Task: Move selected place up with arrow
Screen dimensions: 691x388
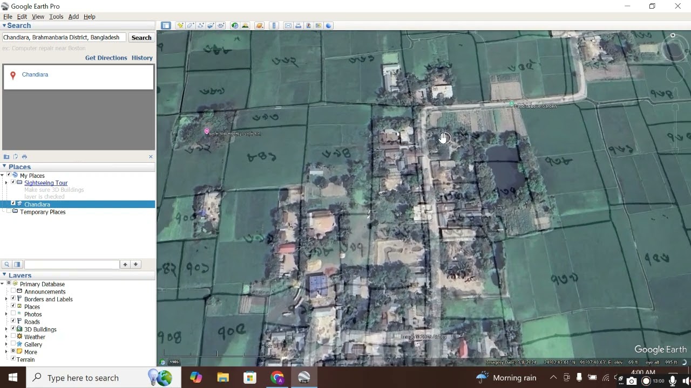Action: 125,265
